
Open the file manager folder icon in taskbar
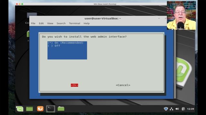point(61,109)
